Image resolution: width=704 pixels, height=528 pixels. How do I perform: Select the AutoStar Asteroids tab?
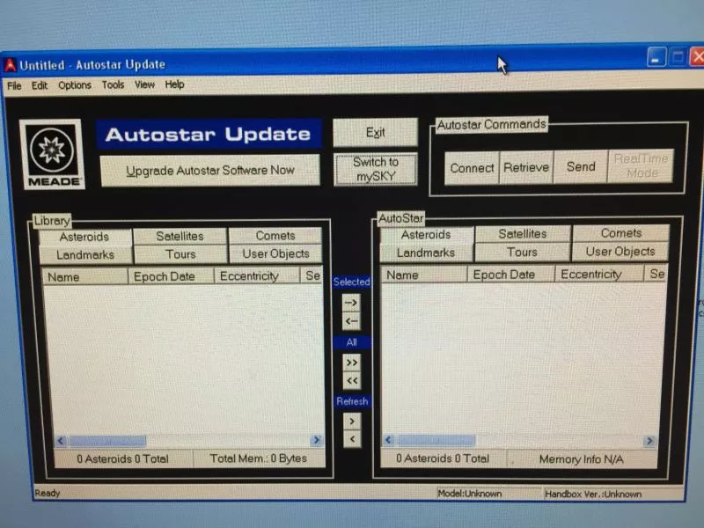[426, 235]
